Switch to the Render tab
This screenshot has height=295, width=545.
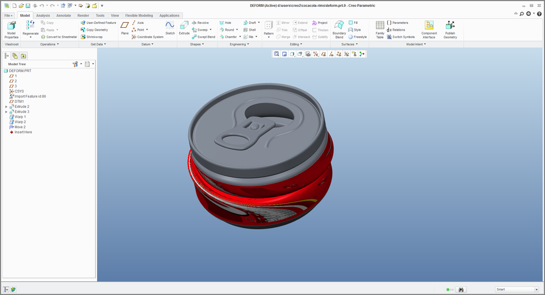83,16
